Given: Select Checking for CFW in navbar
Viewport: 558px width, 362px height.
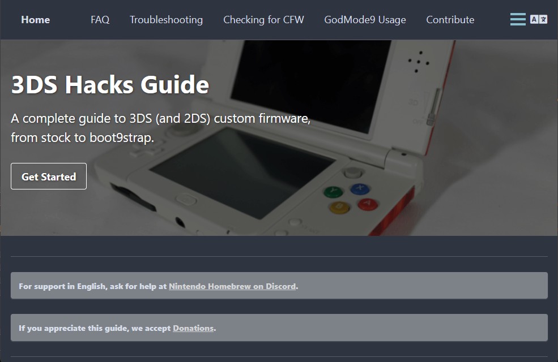Looking at the screenshot, I should pos(263,19).
